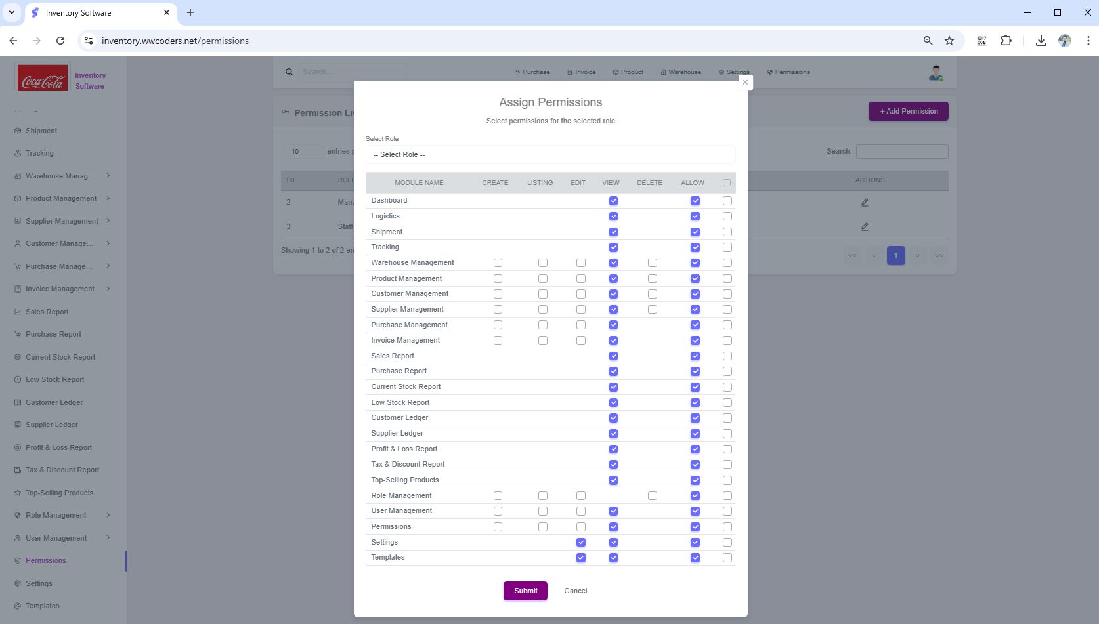Check Listing permission for Product Management
Screen dimensions: 1099x624
[542, 278]
